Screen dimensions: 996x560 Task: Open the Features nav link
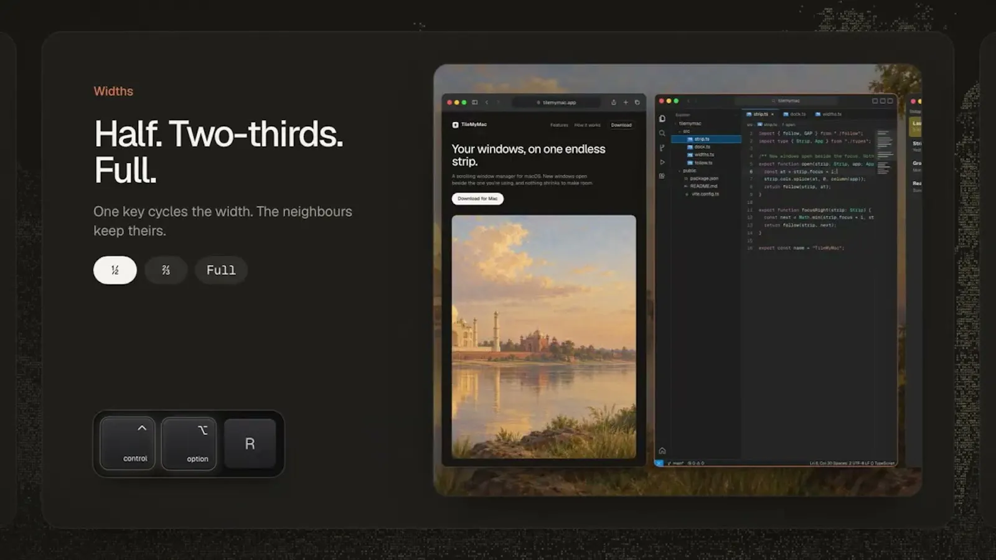(x=559, y=125)
